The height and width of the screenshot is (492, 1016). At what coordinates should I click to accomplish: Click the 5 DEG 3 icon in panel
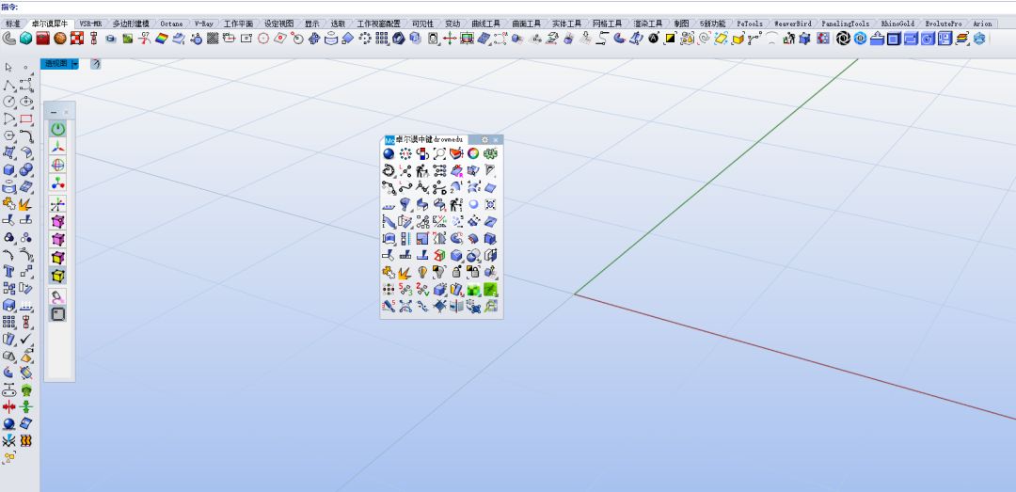405,289
